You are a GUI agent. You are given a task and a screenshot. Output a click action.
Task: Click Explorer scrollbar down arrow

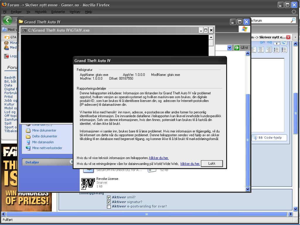(x=248, y=189)
